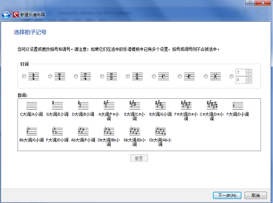Choose the 2/2 time signature radio

pyautogui.click(x=102, y=76)
